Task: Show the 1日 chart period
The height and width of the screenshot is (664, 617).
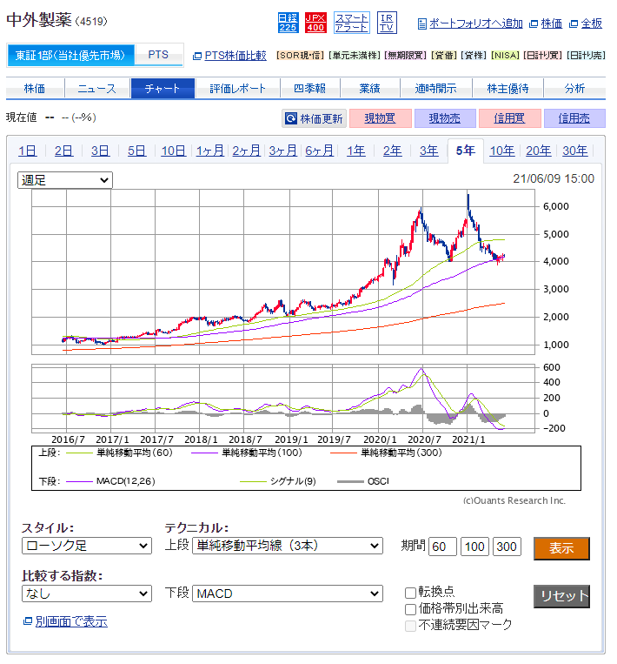Action: point(28,151)
